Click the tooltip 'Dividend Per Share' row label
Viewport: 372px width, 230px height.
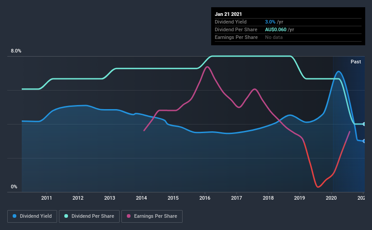(236, 29)
